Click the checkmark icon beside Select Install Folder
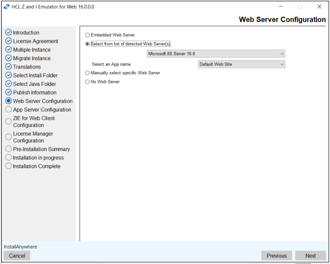The image size is (330, 264). click(8, 75)
